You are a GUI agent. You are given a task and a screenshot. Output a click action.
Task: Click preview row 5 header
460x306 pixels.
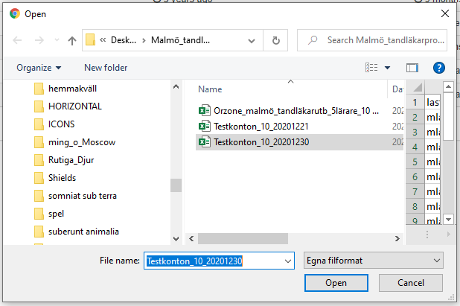[x=415, y=162]
